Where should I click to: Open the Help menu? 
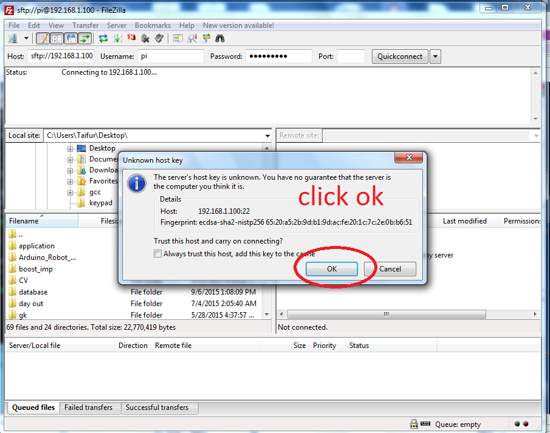(x=187, y=26)
